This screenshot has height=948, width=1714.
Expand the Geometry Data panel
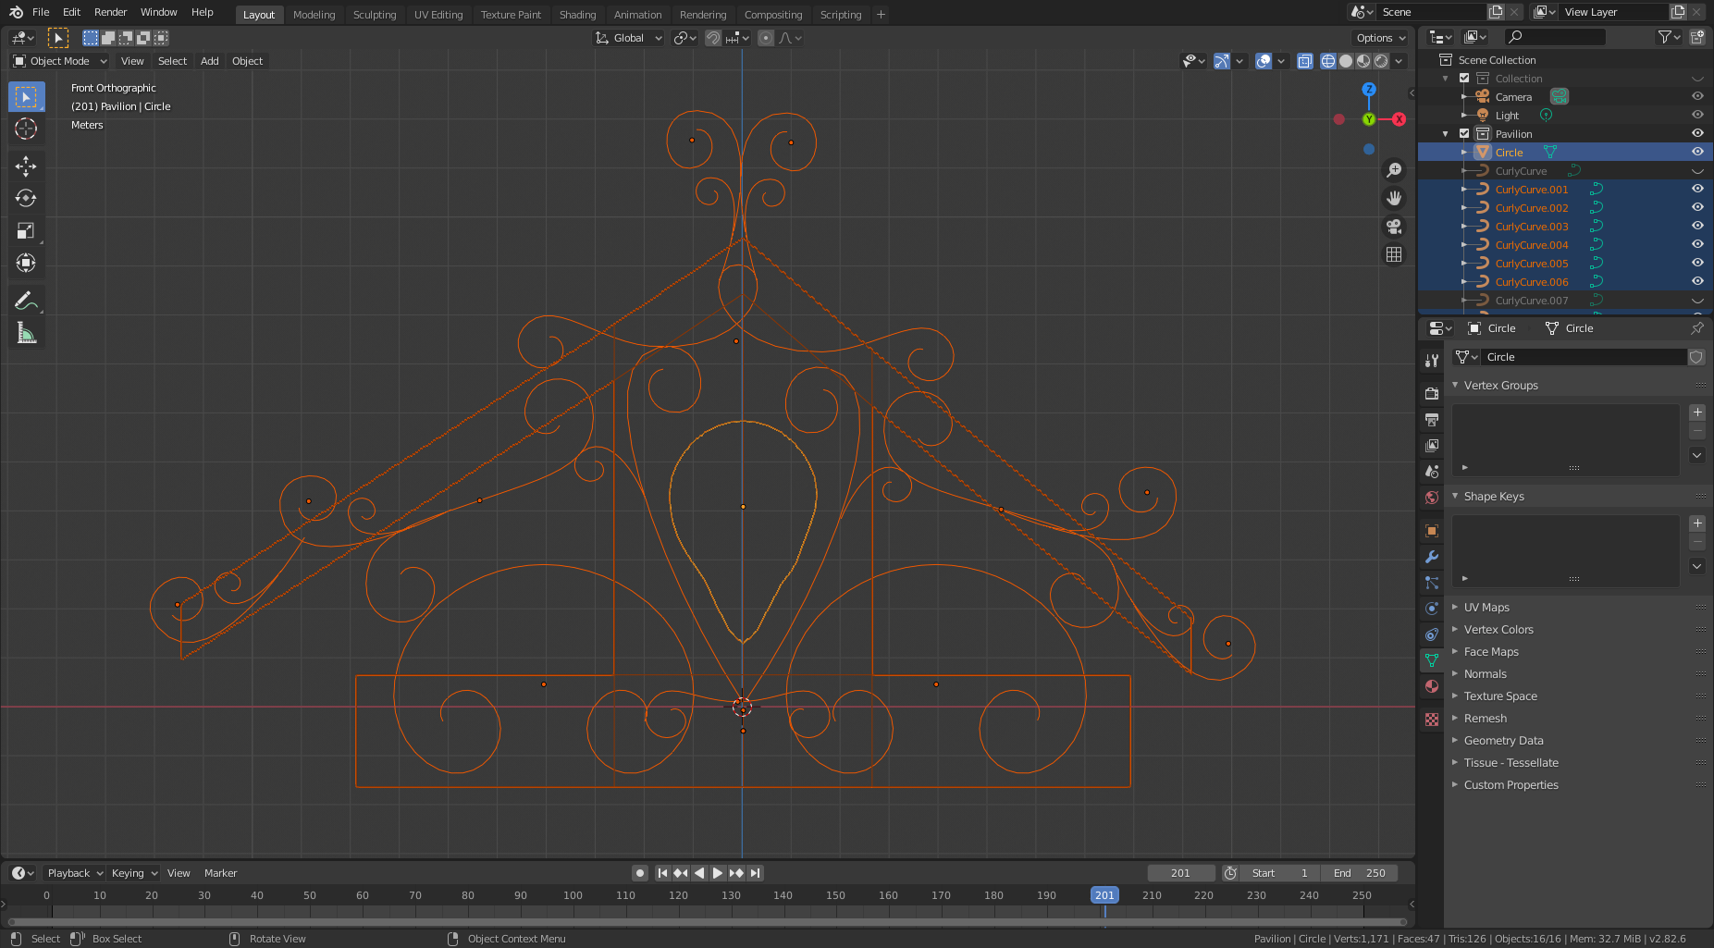(x=1503, y=741)
